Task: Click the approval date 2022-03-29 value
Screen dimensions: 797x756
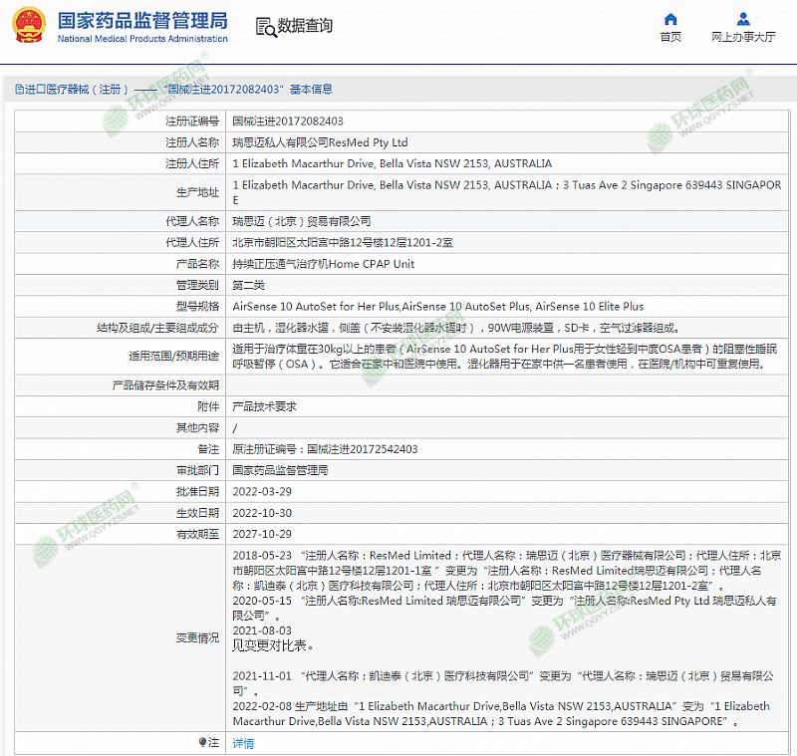Action: [261, 491]
